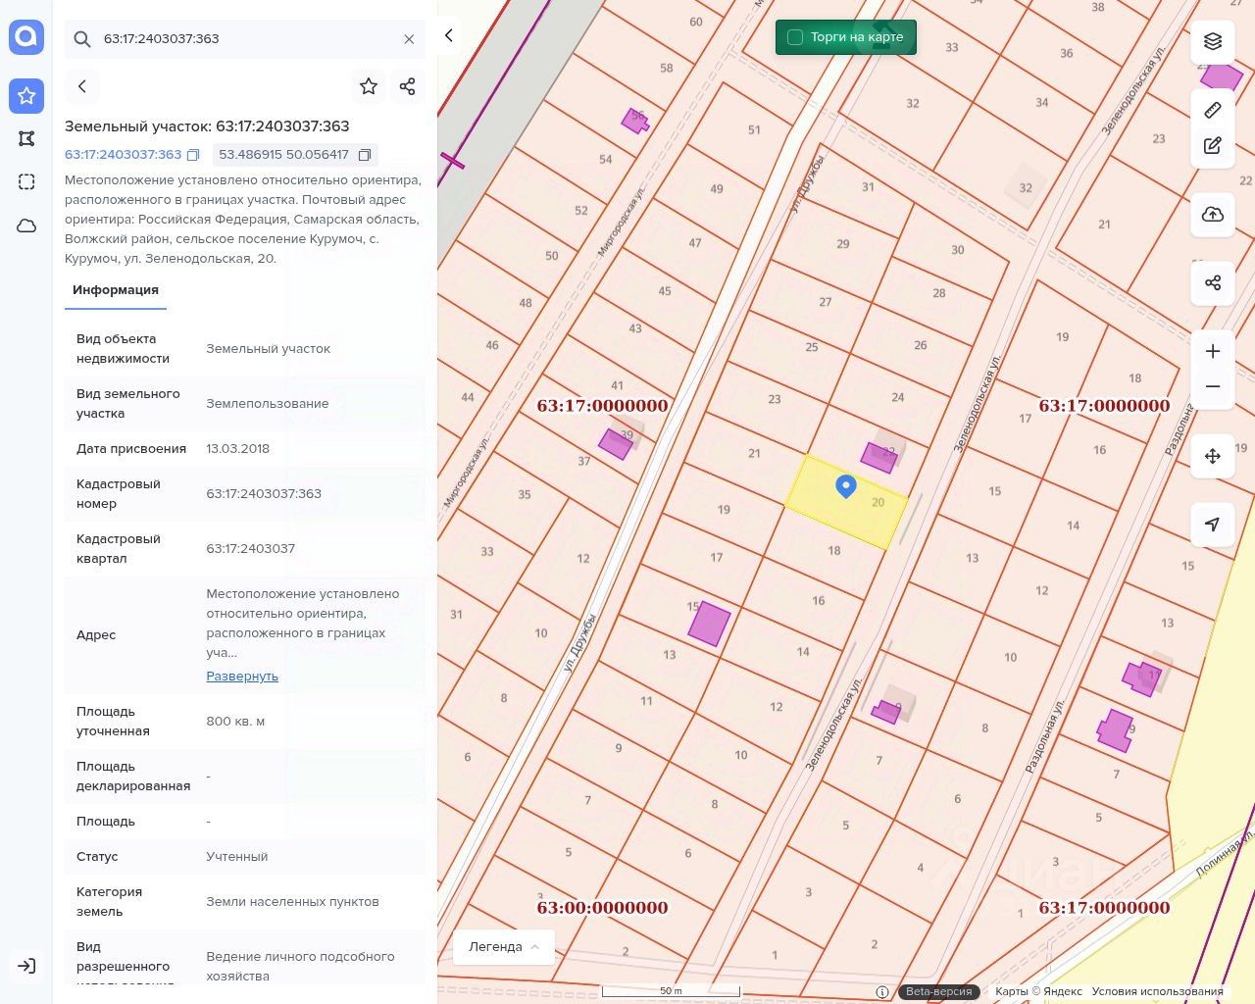Open the favorites star in left sidebar
The height and width of the screenshot is (1004, 1255).
pyautogui.click(x=26, y=95)
